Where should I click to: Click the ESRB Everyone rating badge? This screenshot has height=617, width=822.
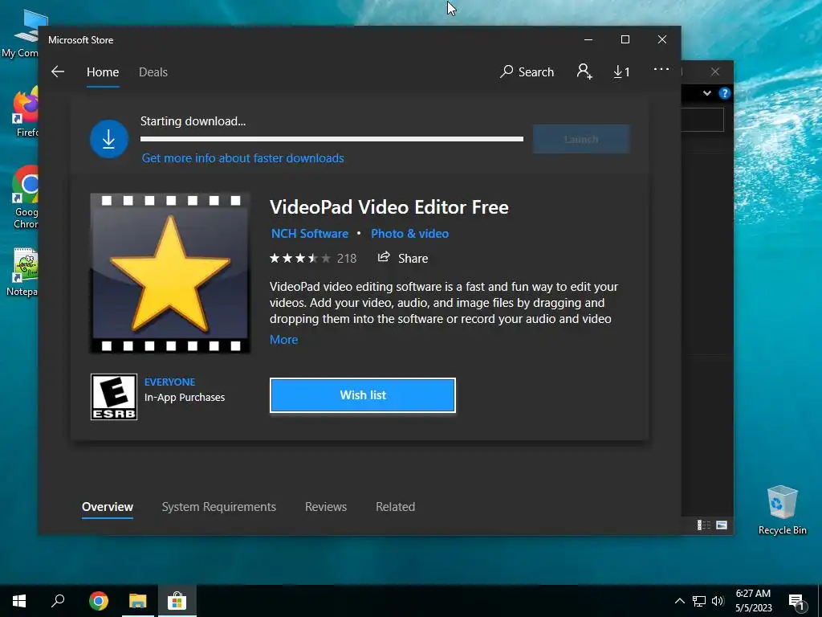click(114, 397)
